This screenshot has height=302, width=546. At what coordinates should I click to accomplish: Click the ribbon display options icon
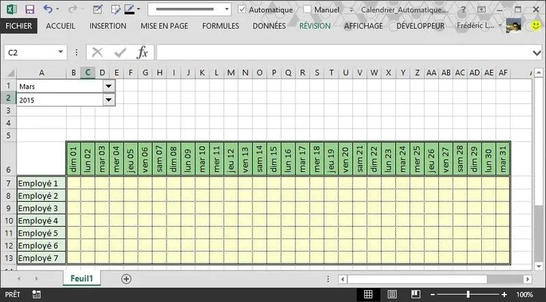(x=482, y=10)
